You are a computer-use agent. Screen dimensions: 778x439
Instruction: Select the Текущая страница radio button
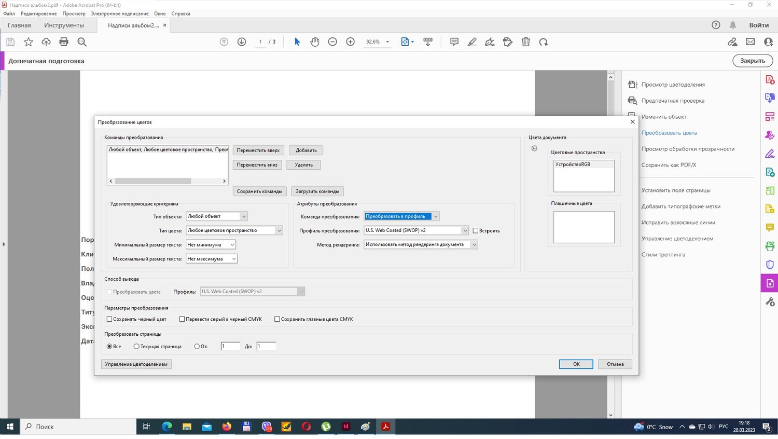[x=136, y=346]
